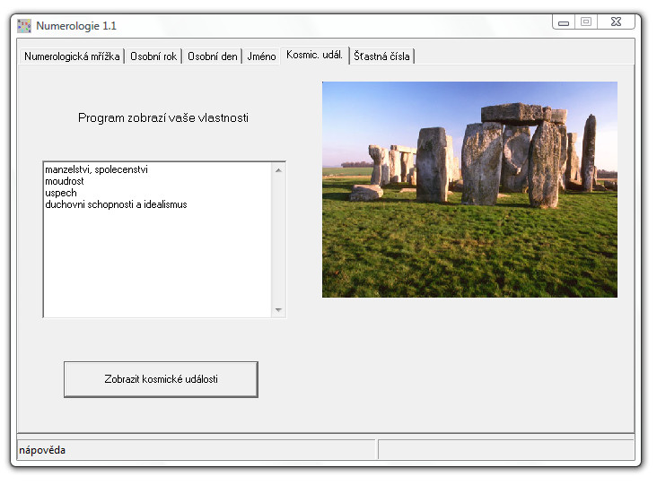Select the 'moudrost' line in list
657x485 pixels.
click(x=65, y=181)
